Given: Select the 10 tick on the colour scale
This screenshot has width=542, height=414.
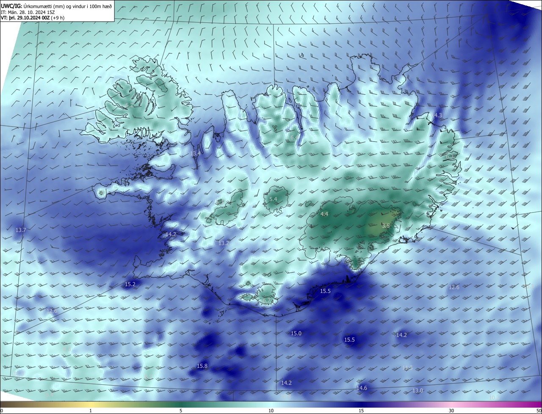Looking at the screenshot, I should click(x=271, y=411).
